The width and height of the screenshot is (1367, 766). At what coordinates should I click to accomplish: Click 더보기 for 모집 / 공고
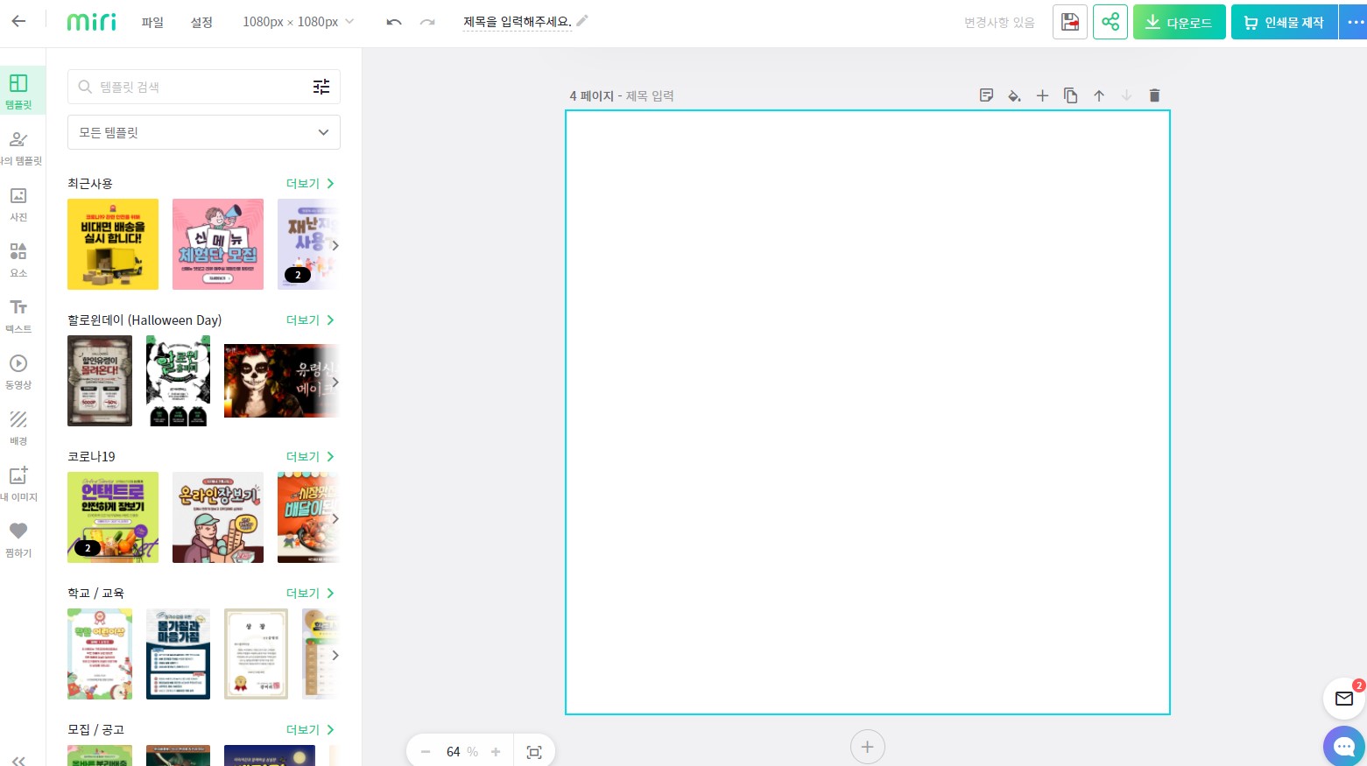click(x=310, y=729)
